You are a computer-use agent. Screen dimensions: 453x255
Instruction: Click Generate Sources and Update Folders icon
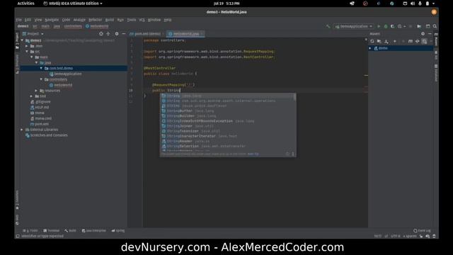pos(379,41)
